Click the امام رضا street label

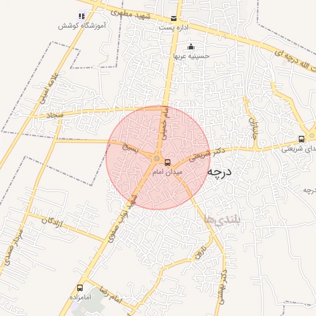110,294
